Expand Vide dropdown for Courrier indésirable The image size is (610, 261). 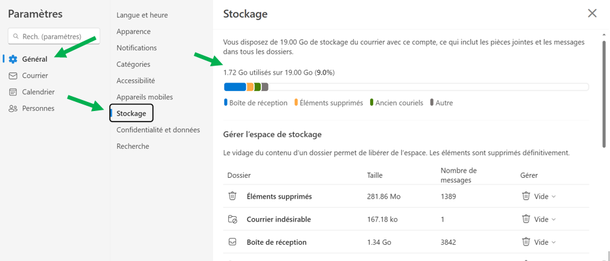click(539, 219)
